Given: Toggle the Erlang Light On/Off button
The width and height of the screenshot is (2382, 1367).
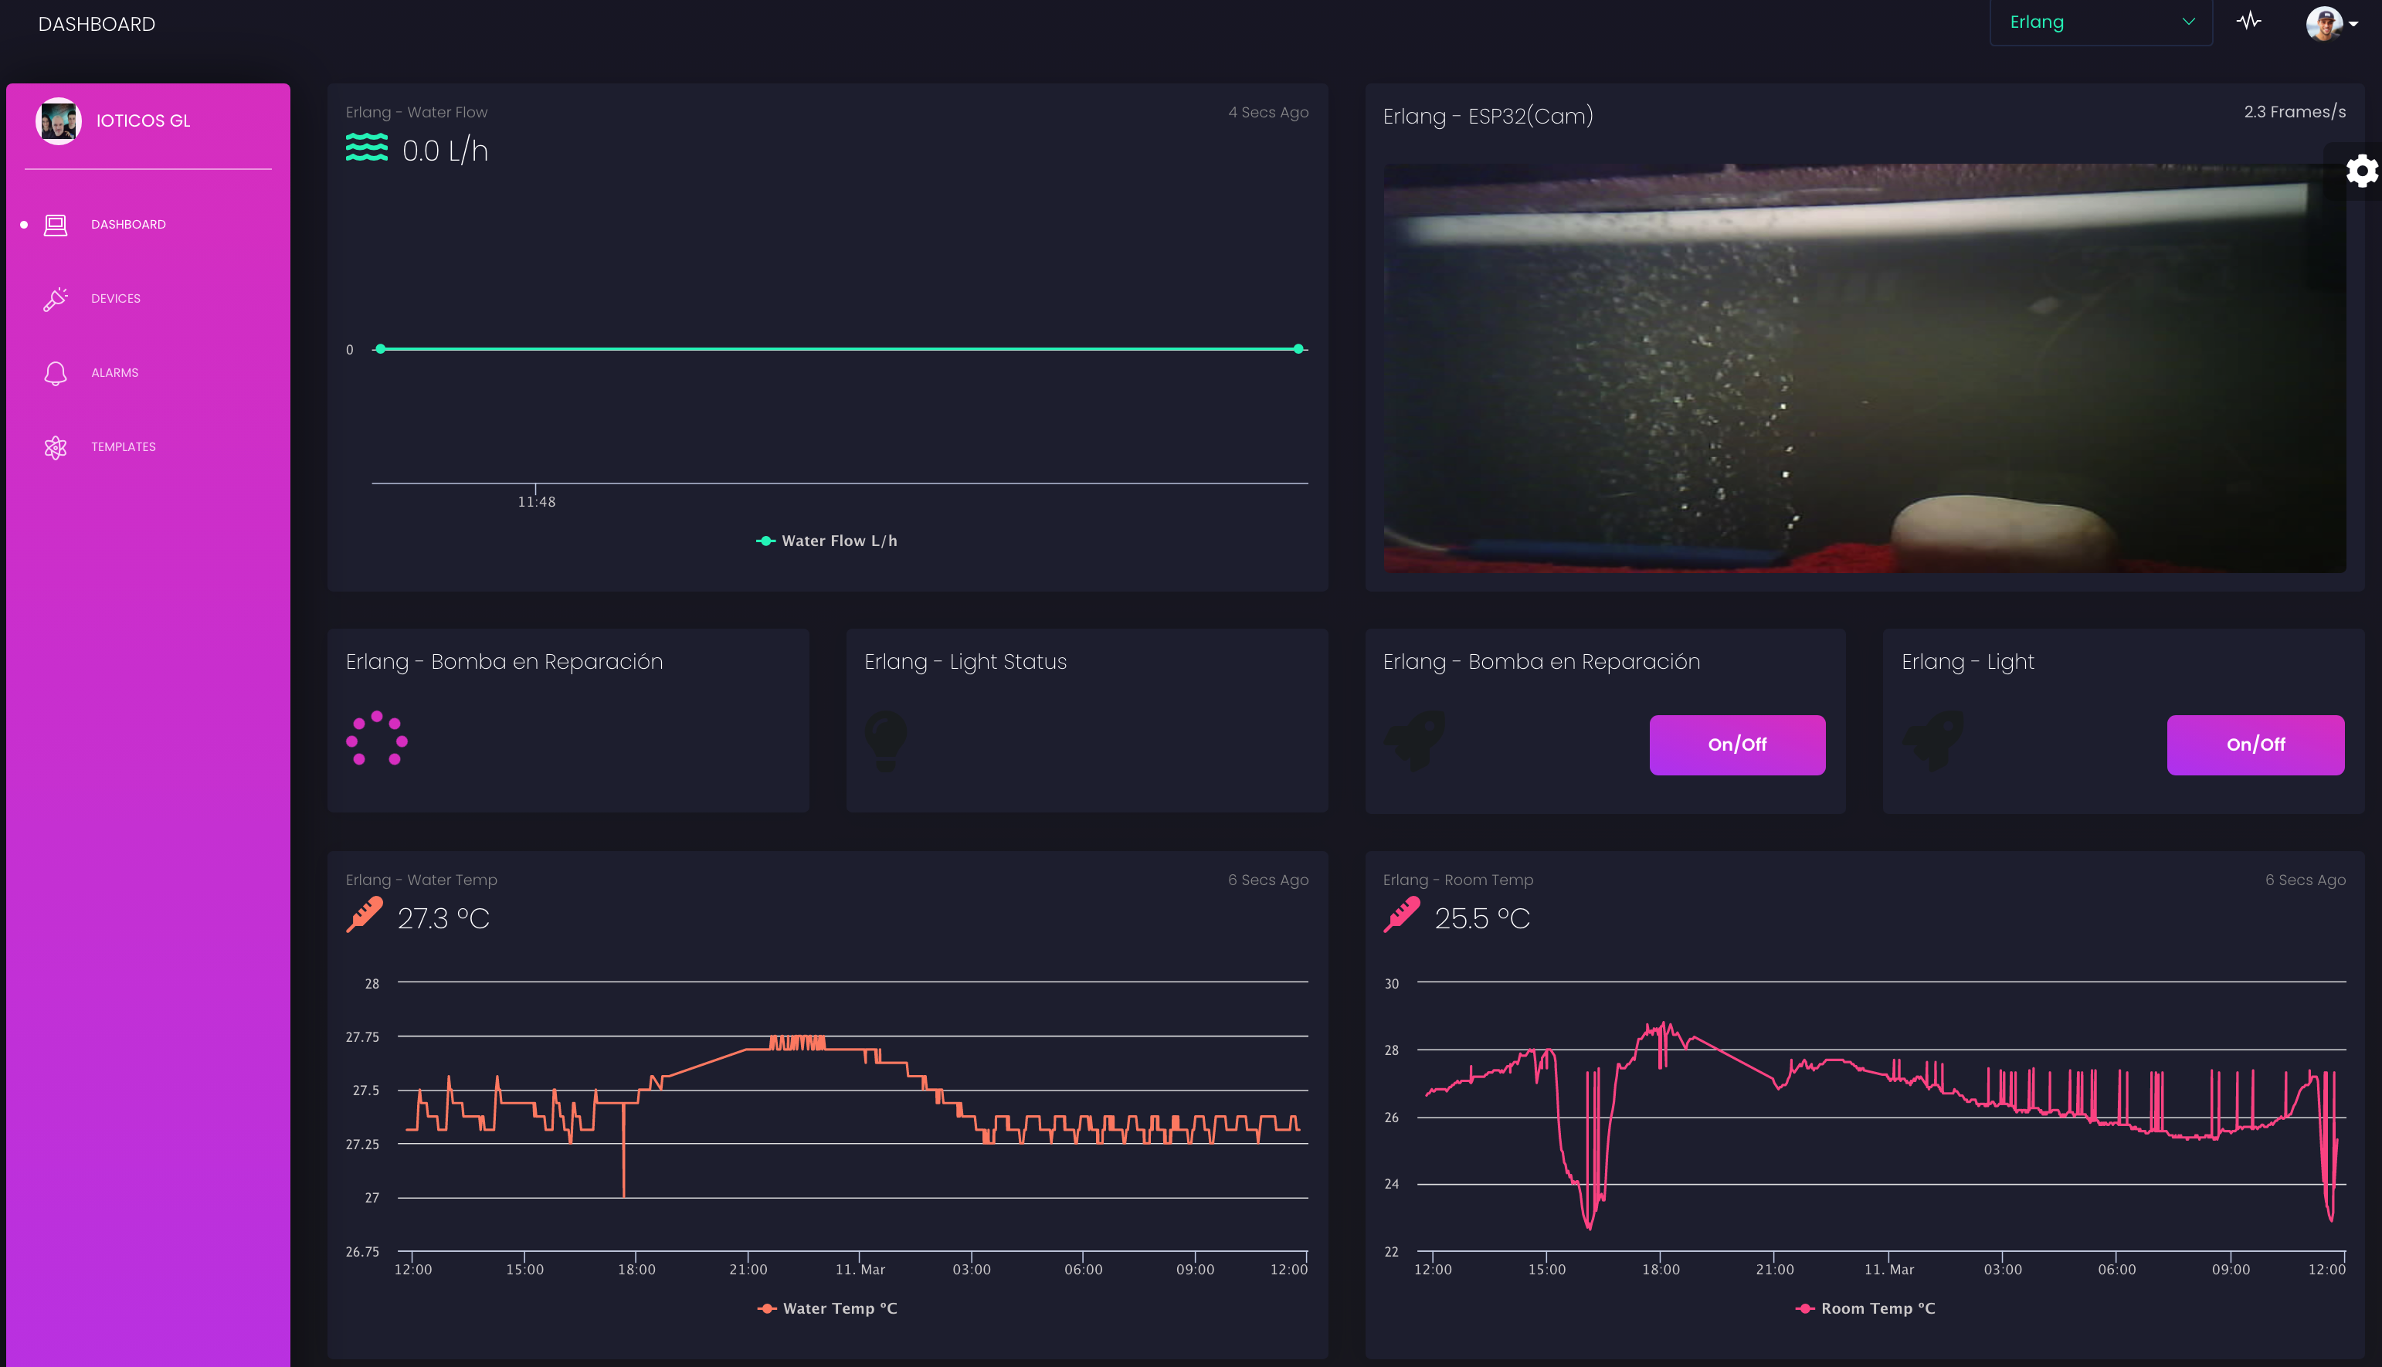Looking at the screenshot, I should click(x=2255, y=745).
